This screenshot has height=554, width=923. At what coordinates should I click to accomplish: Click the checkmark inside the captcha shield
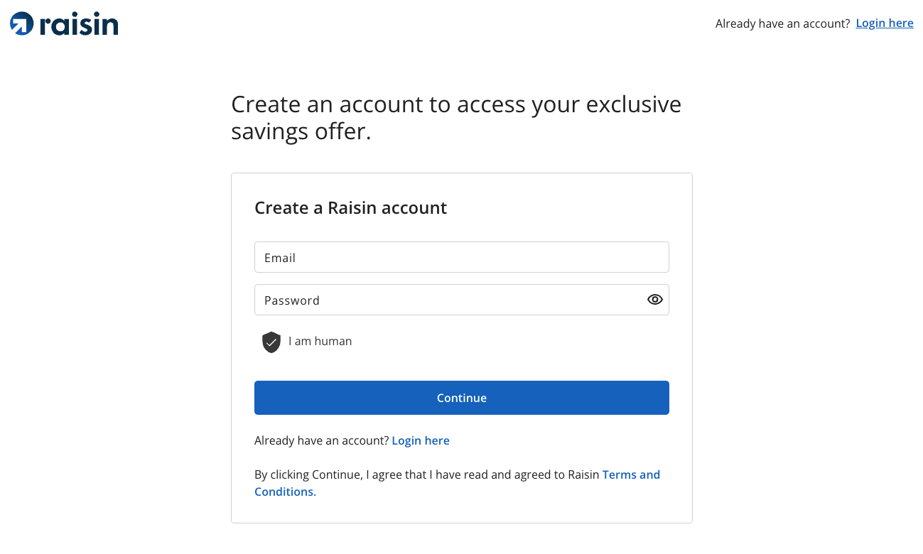coord(271,342)
